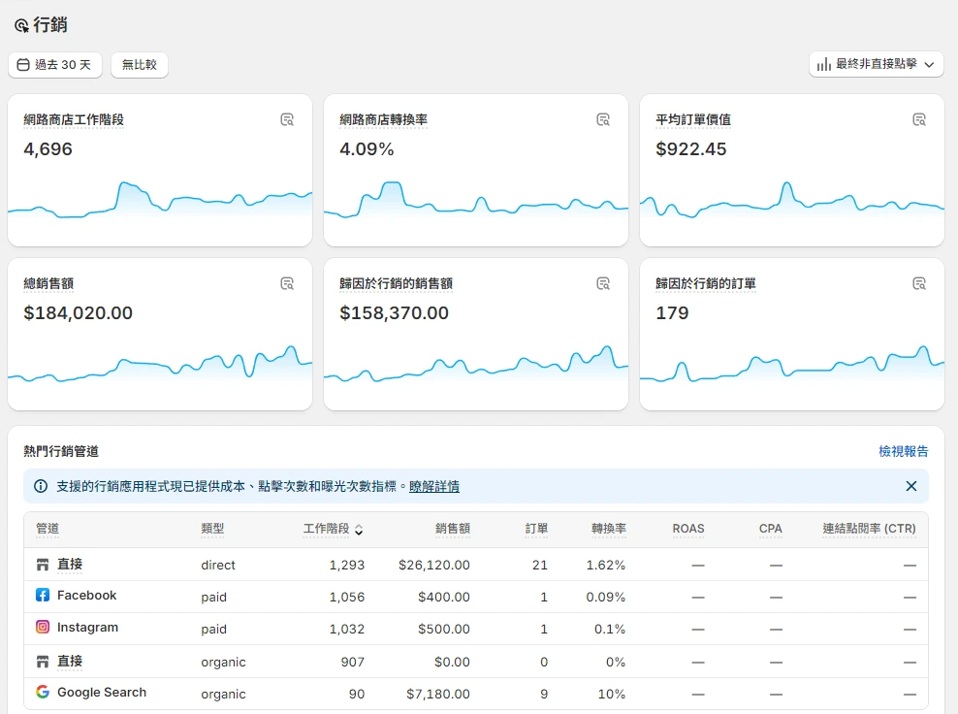
Task: Click the Google Search channel icon
Action: [x=43, y=693]
